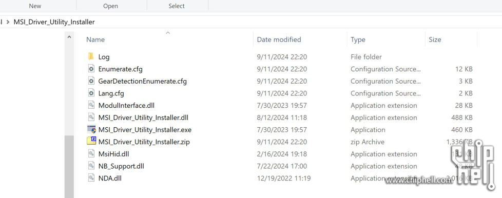Open the Select ribbon group
The height and width of the screenshot is (198, 502).
pos(177,6)
